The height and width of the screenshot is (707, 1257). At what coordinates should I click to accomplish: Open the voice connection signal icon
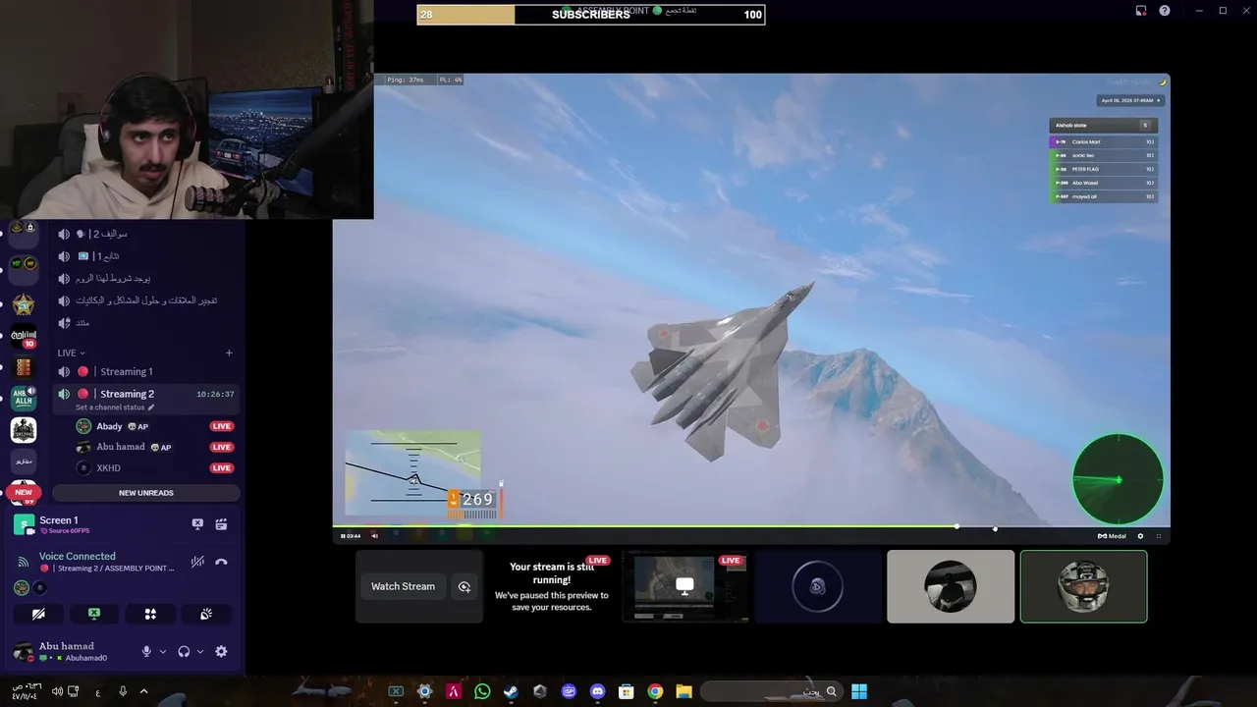click(24, 562)
